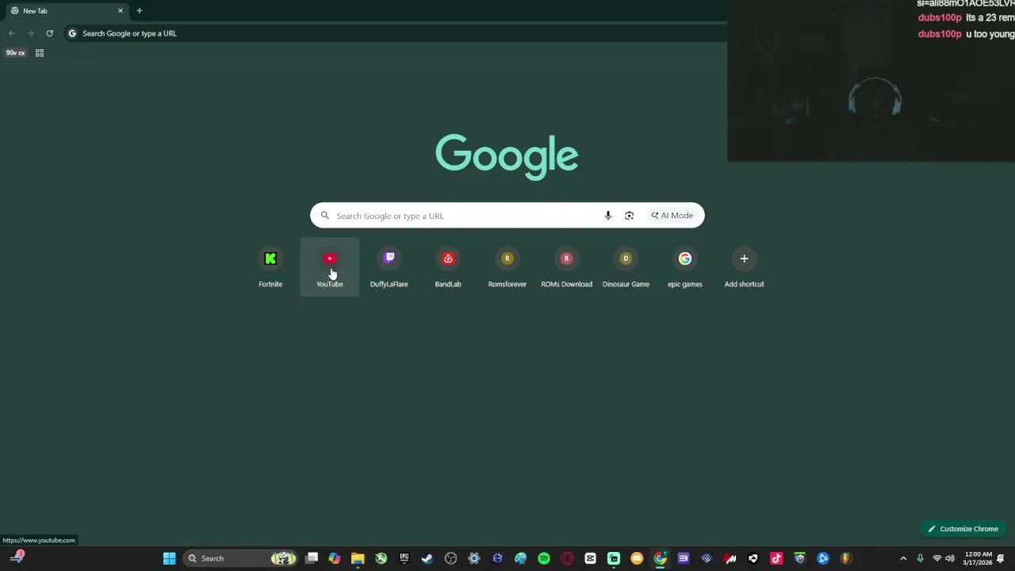This screenshot has width=1015, height=571.
Task: Show hidden system tray icons
Action: pos(903,558)
